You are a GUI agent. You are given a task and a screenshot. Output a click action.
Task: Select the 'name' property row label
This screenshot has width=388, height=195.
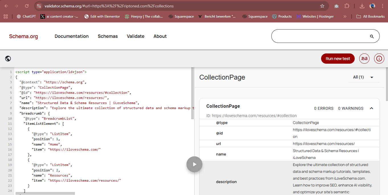[x=221, y=154]
